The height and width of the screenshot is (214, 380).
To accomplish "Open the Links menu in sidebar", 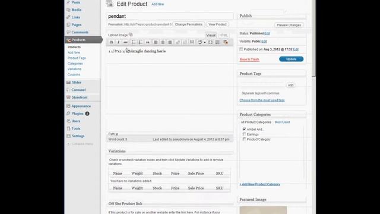I will tap(75, 17).
